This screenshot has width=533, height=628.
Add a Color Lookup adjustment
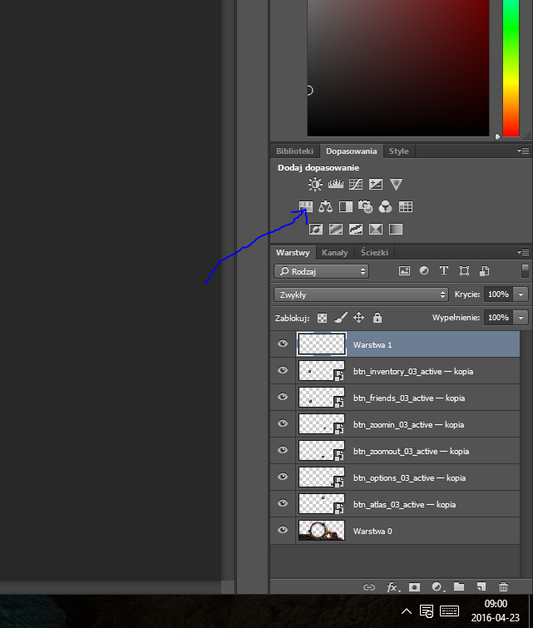coord(406,206)
